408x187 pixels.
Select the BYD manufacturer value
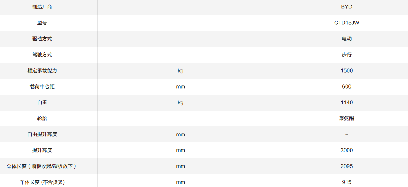pyautogui.click(x=346, y=7)
